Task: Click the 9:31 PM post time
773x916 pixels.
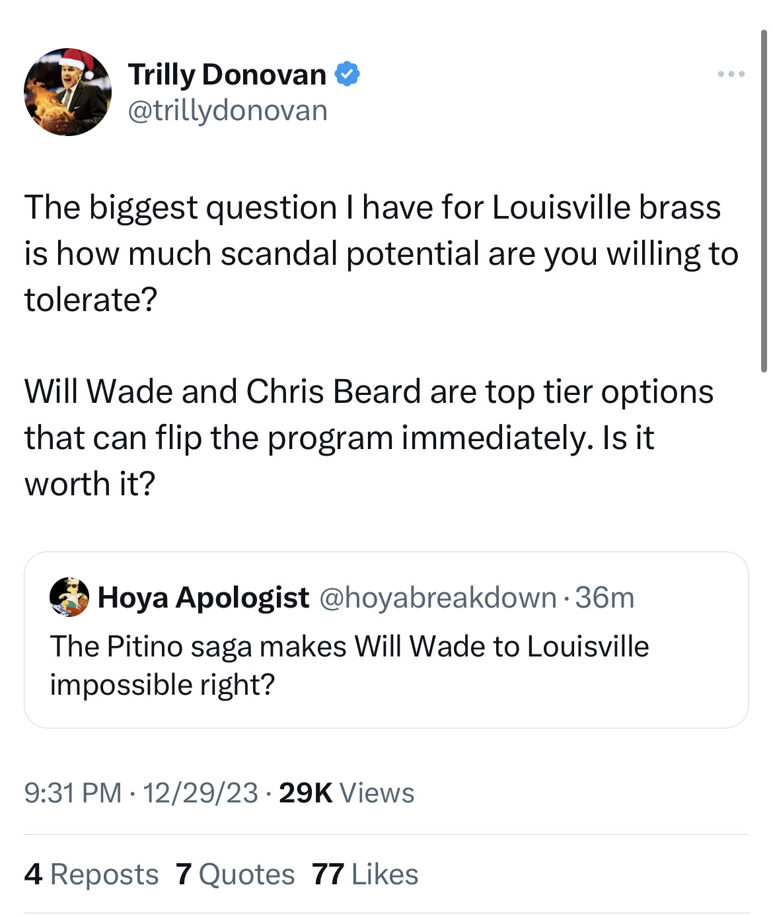Action: pos(73,793)
